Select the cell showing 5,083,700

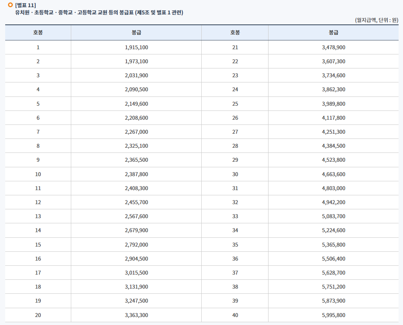(x=333, y=216)
